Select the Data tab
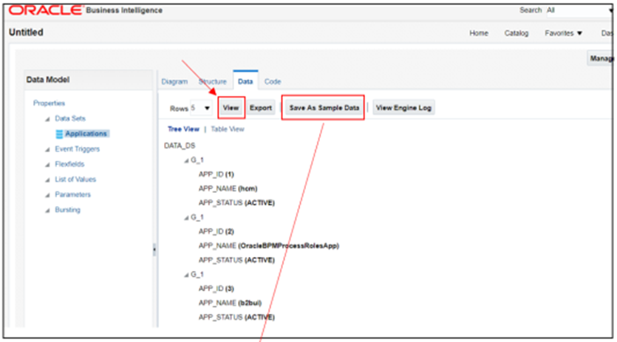This screenshot has height=342, width=617. [x=245, y=81]
